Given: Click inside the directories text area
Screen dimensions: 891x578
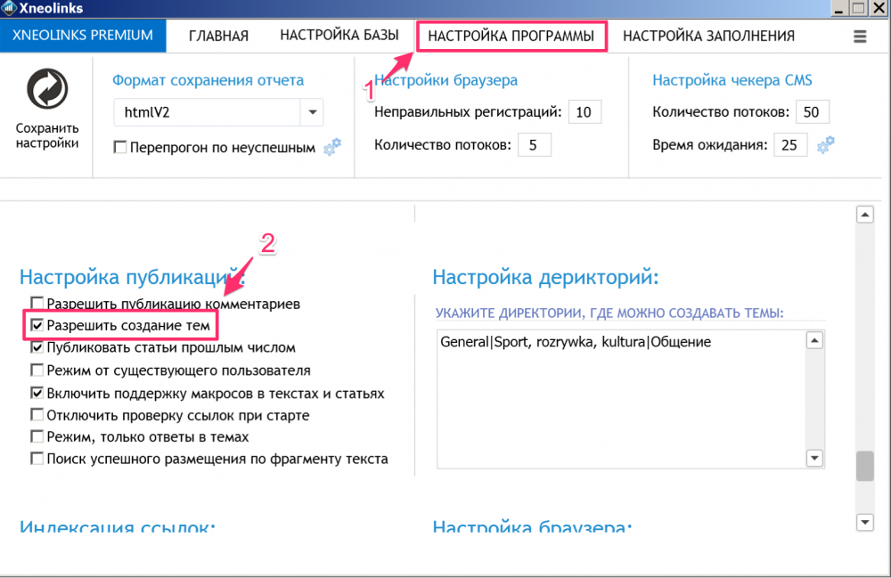Looking at the screenshot, I should [x=621, y=399].
